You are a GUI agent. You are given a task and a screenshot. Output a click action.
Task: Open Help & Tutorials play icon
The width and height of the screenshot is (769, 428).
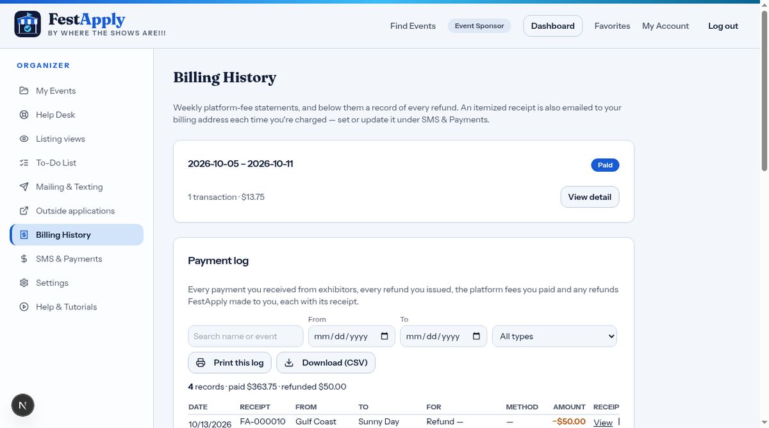24,307
